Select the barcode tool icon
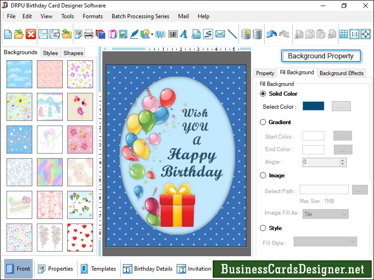 click(x=173, y=34)
